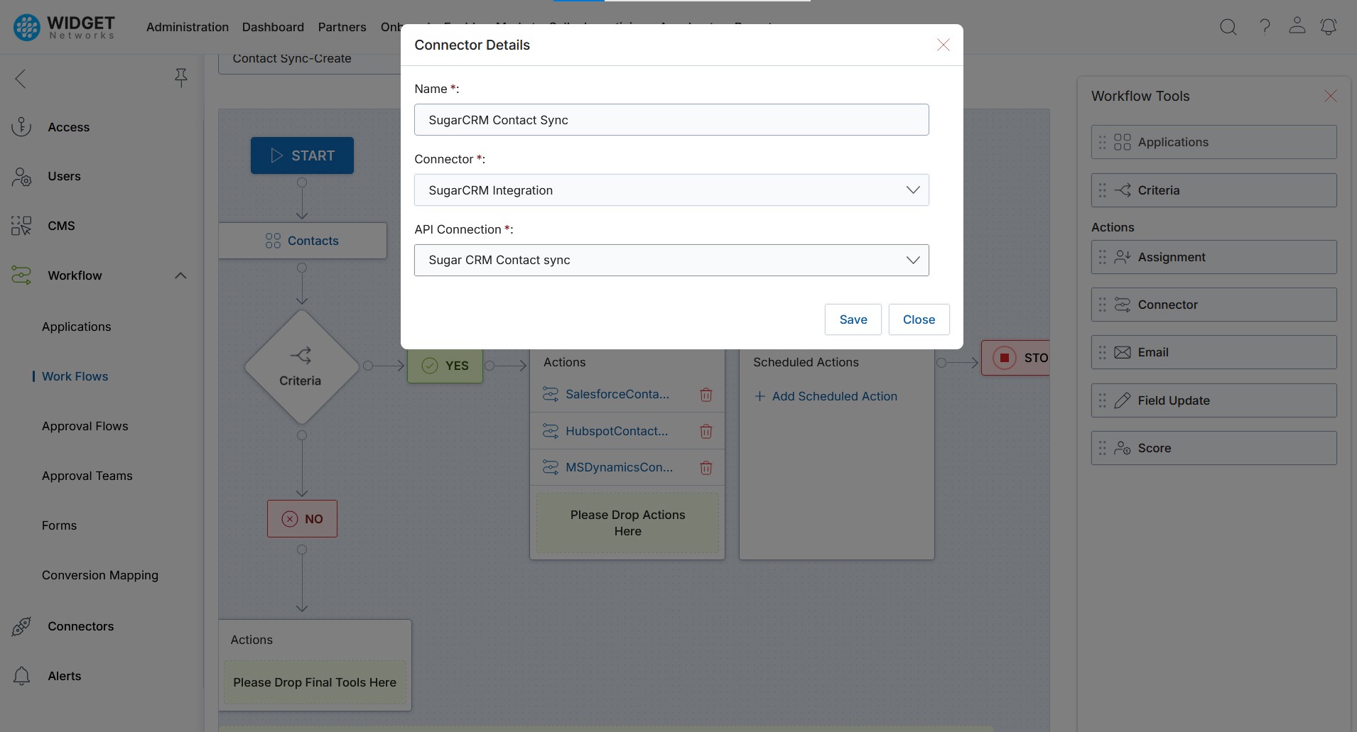Click Please Drop Final Tools Here zone
Screen dimensions: 1357x732
coord(315,682)
